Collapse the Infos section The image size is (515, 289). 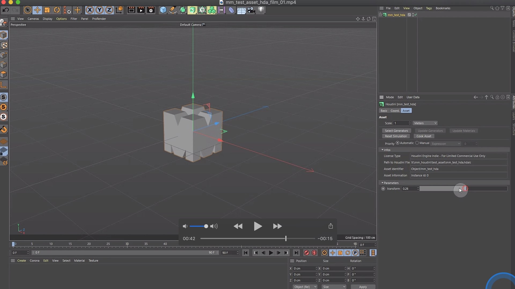(382, 150)
